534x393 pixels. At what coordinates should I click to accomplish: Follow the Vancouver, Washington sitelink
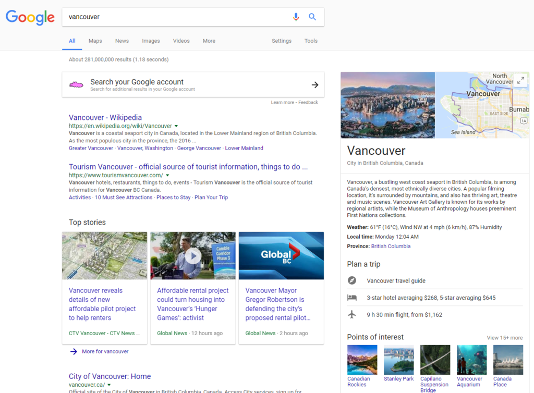pos(145,148)
